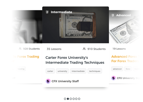Screen dimensions: 143x102
Task: Click the five-dollar money clip course image
Action: 75,25
